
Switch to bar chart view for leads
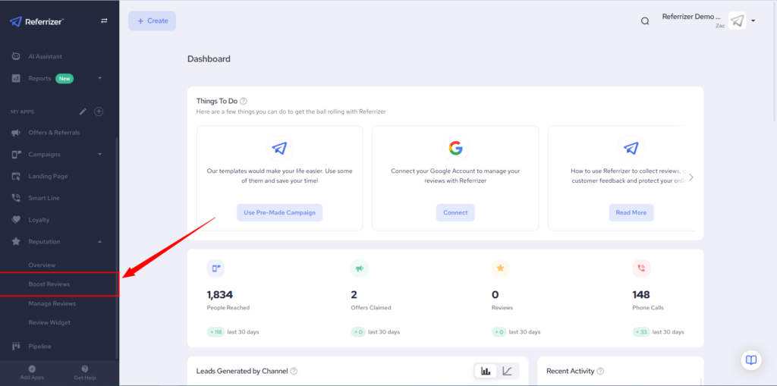[x=486, y=371]
